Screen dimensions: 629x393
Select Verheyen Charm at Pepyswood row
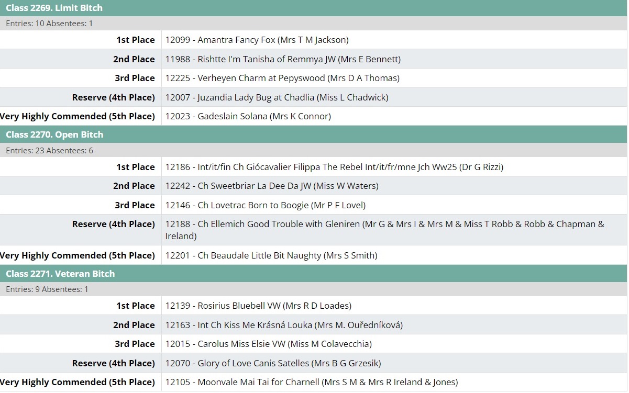[282, 78]
